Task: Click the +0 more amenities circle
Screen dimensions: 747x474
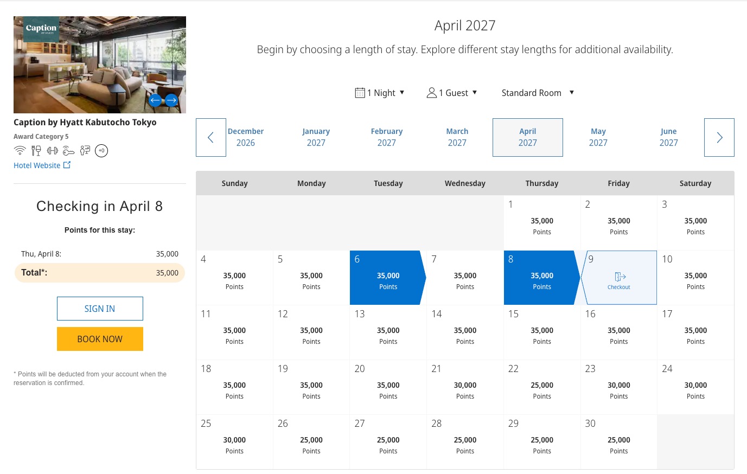Action: click(x=101, y=151)
